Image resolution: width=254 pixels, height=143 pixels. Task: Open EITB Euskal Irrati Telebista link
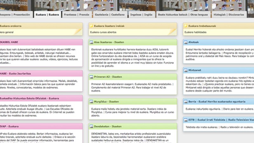[x=221, y=120]
